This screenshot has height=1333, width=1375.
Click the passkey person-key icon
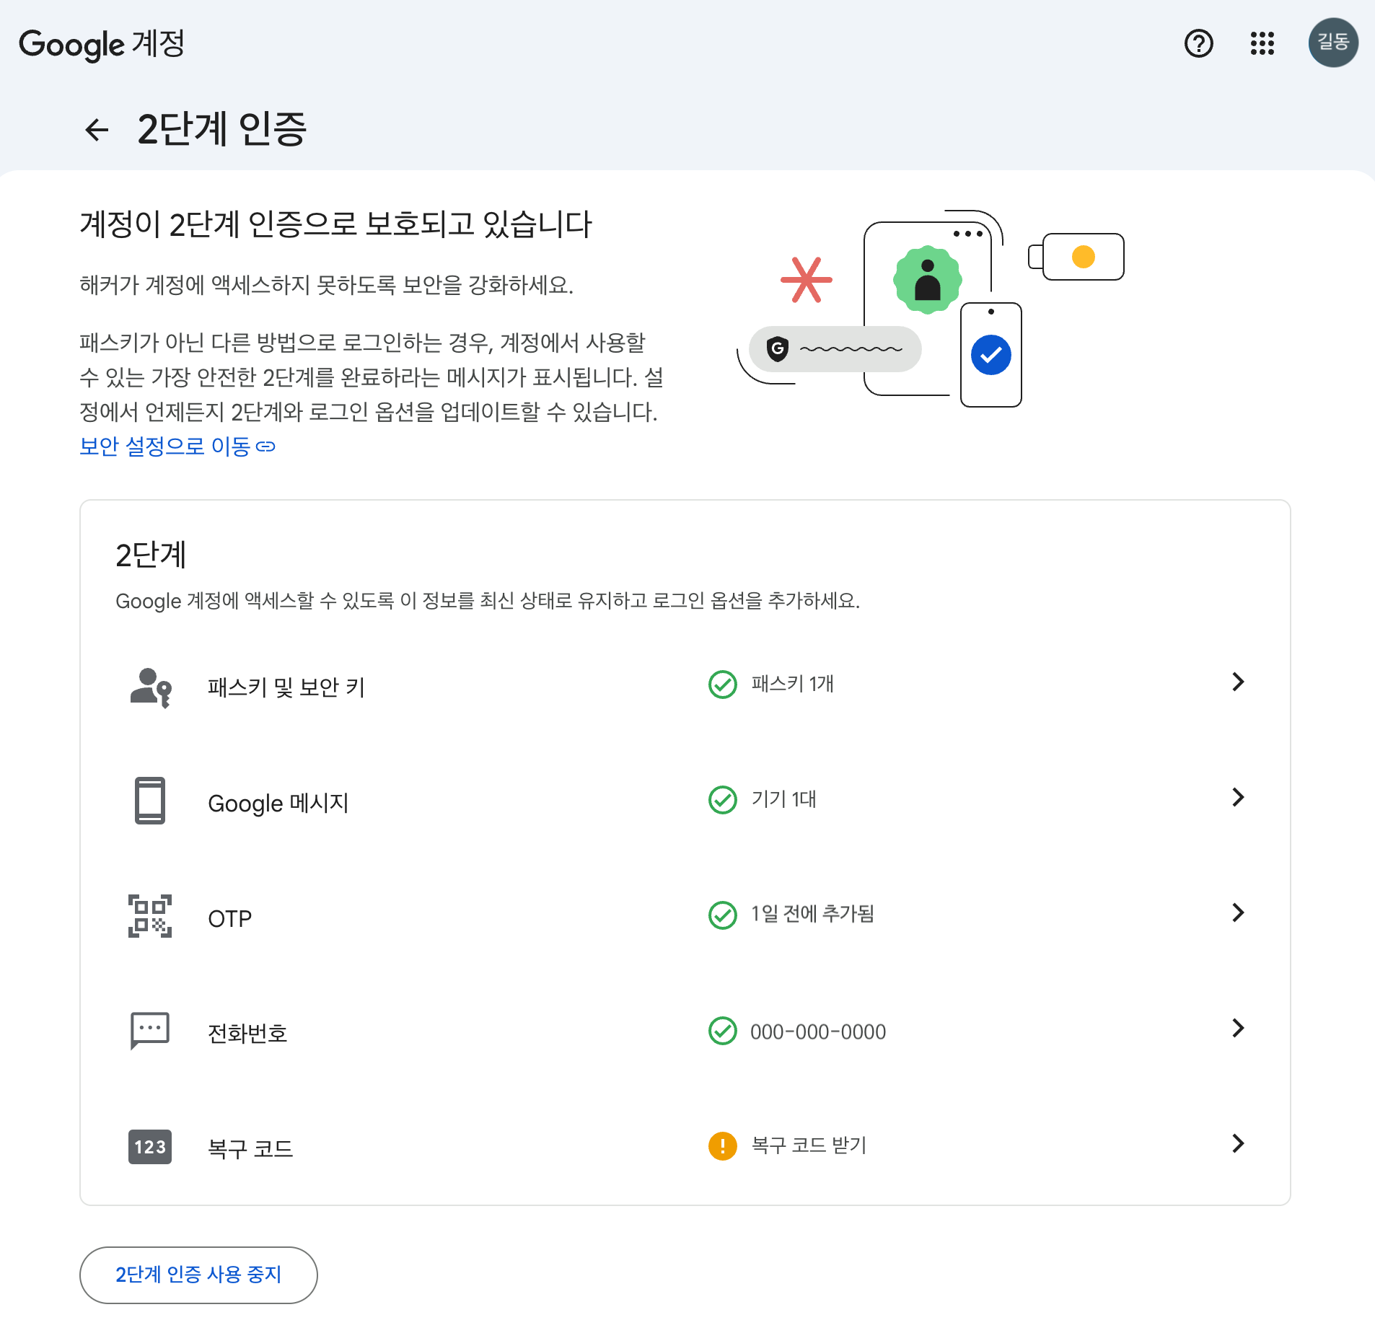click(x=150, y=687)
